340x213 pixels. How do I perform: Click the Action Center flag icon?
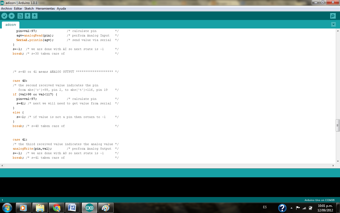point(298,208)
